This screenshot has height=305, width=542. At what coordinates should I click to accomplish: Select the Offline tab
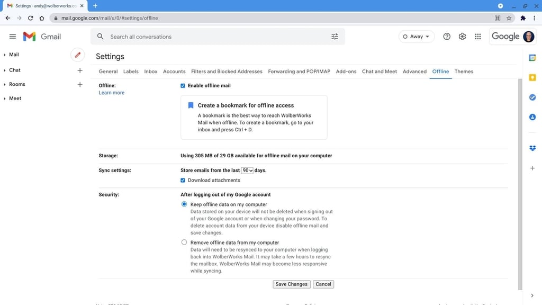(x=440, y=71)
